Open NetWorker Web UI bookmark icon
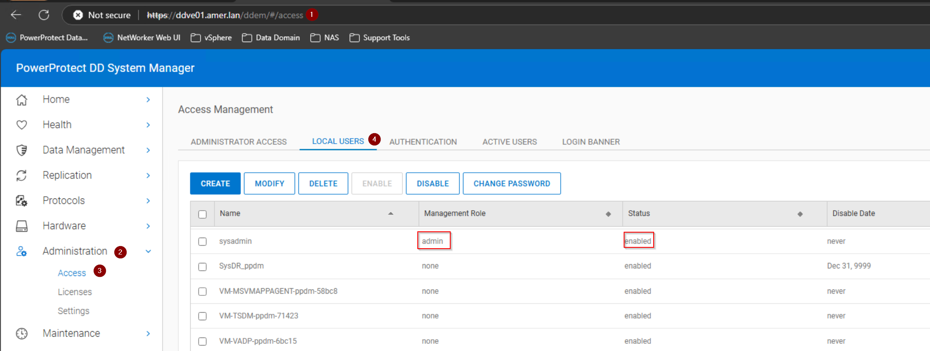The image size is (930, 351). (108, 38)
